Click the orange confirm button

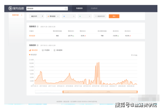coord(114,16)
